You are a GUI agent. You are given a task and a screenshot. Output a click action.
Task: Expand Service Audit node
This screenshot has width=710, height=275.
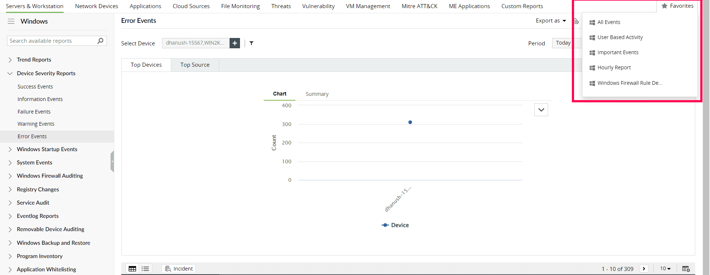10,203
